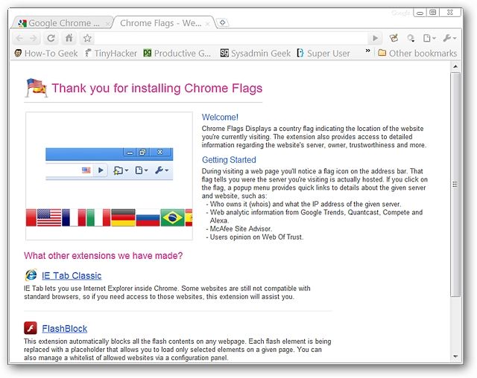Image resolution: width=477 pixels, height=378 pixels.
Task: Click into the address bar field
Action: (231, 38)
